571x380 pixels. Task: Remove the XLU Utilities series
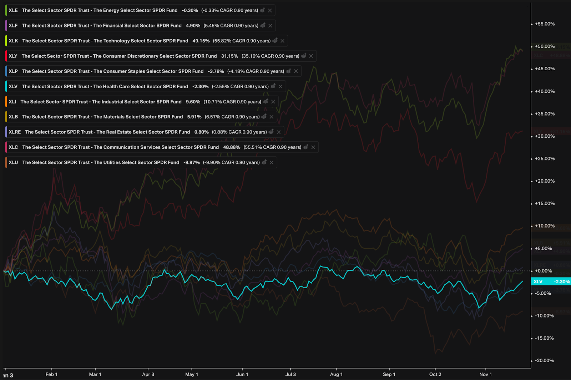(272, 162)
